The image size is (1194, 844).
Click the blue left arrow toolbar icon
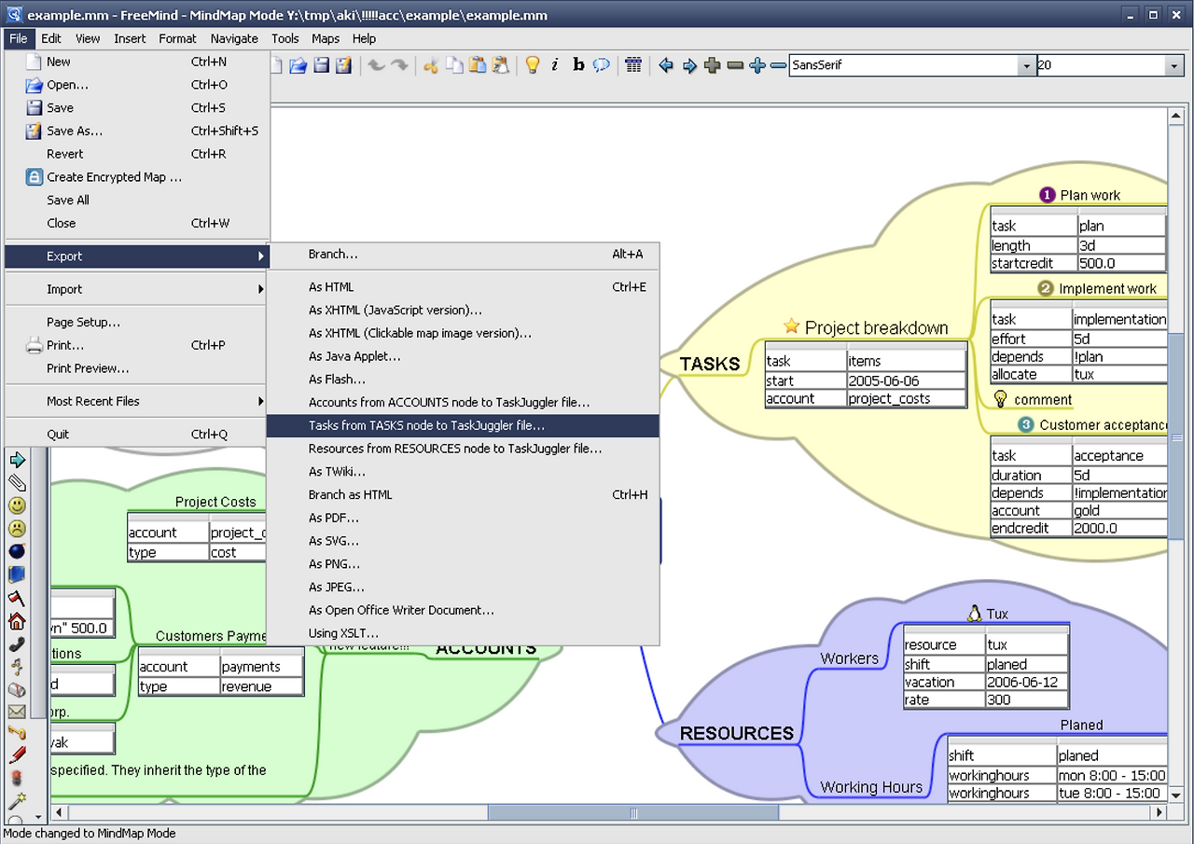pos(666,65)
